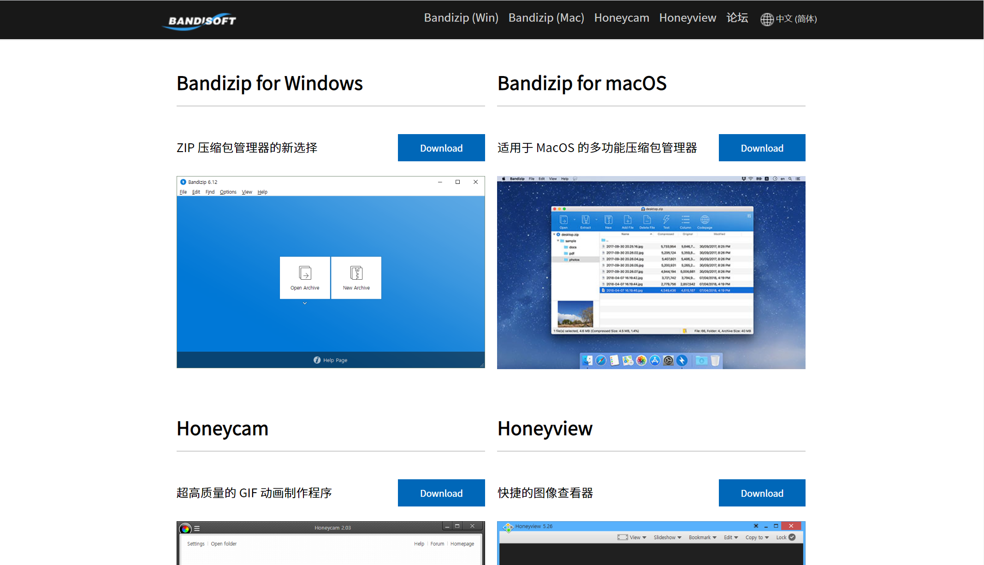Click the landscape photo preview in macOS Bandizip
984x565 pixels.
click(x=575, y=314)
